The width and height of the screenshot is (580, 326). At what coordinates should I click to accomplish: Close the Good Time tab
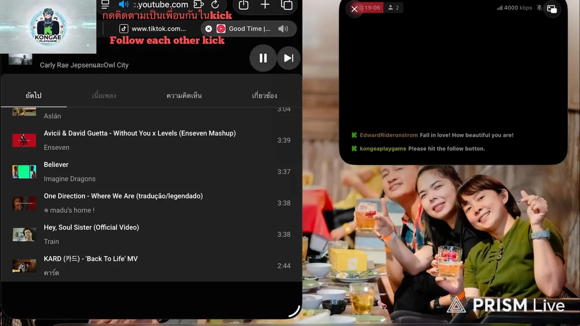point(208,29)
